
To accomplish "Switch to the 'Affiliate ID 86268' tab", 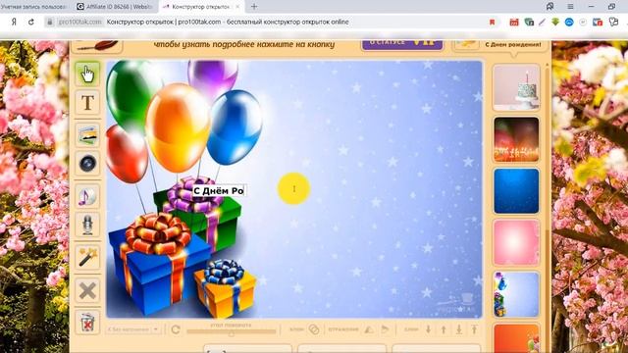I will (x=115, y=7).
